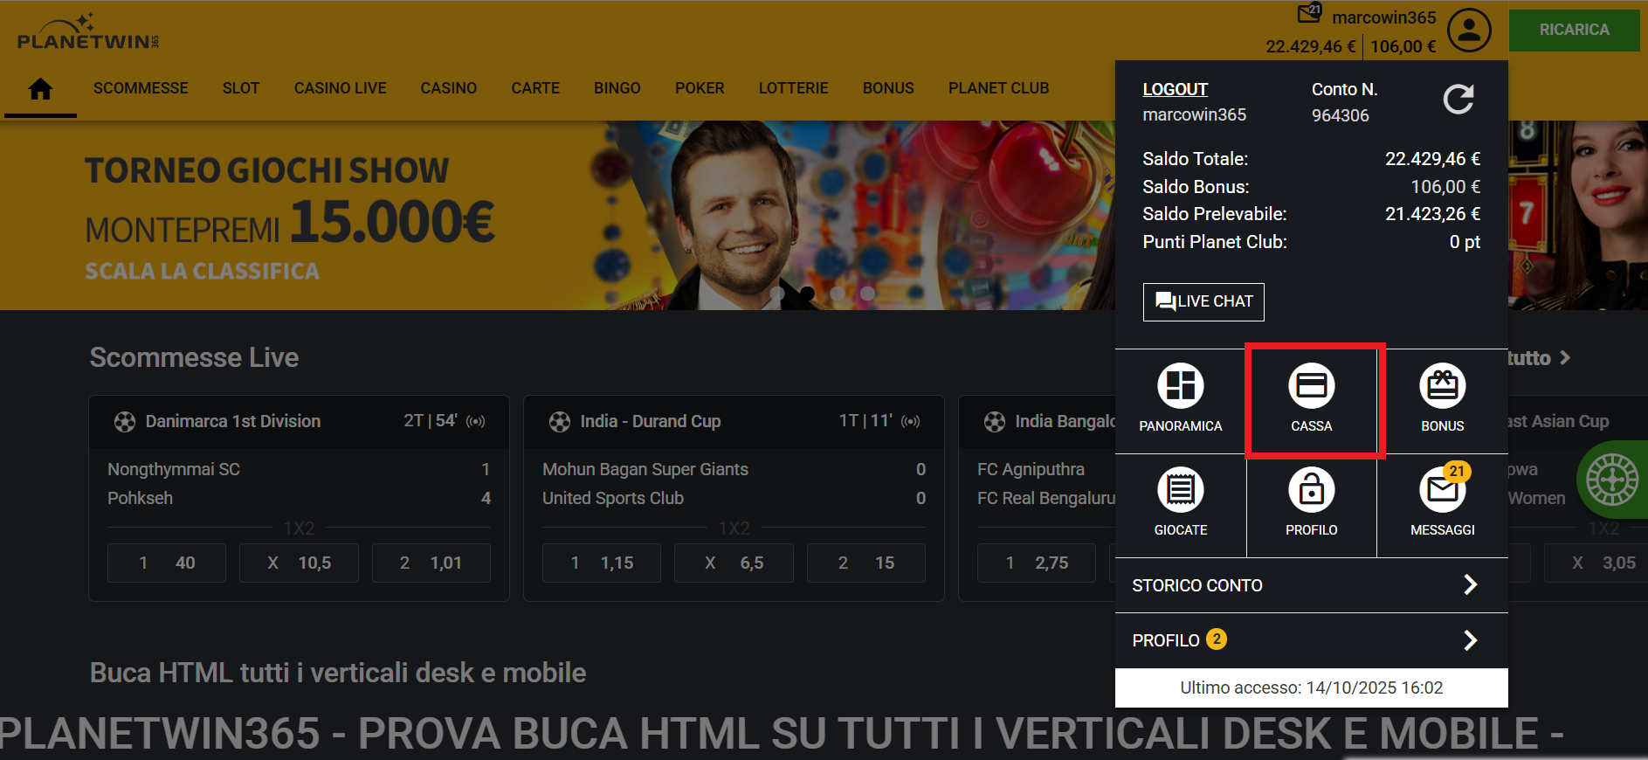Select odds 10,5 for draw in Danimarca match
Image resolution: width=1648 pixels, height=760 pixels.
coord(299,563)
